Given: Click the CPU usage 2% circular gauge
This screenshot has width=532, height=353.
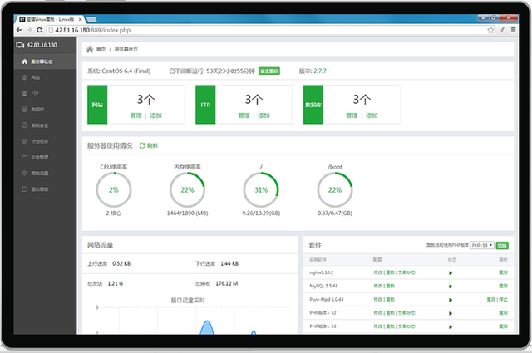Looking at the screenshot, I should coord(113,190).
